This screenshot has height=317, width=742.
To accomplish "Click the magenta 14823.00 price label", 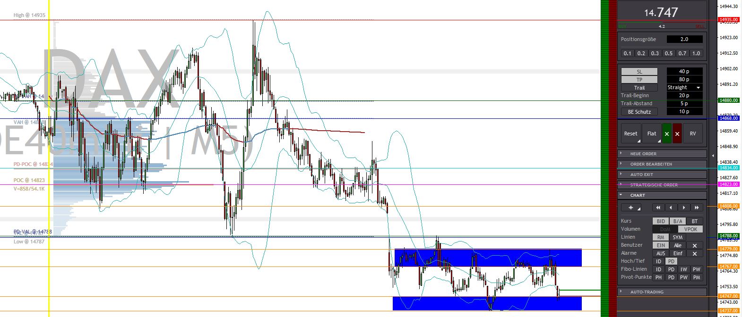I will coord(728,184).
